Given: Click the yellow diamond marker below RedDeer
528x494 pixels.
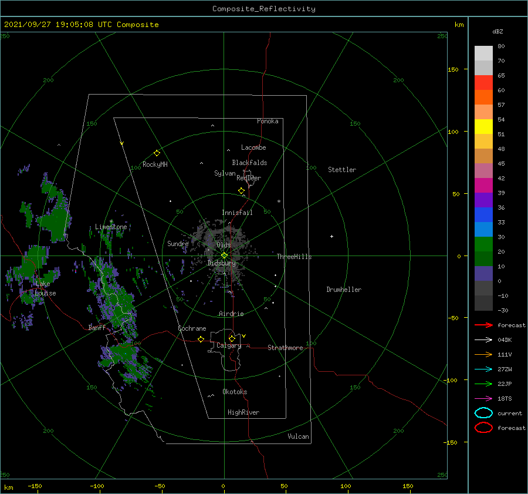Looking at the screenshot, I should pyautogui.click(x=241, y=191).
